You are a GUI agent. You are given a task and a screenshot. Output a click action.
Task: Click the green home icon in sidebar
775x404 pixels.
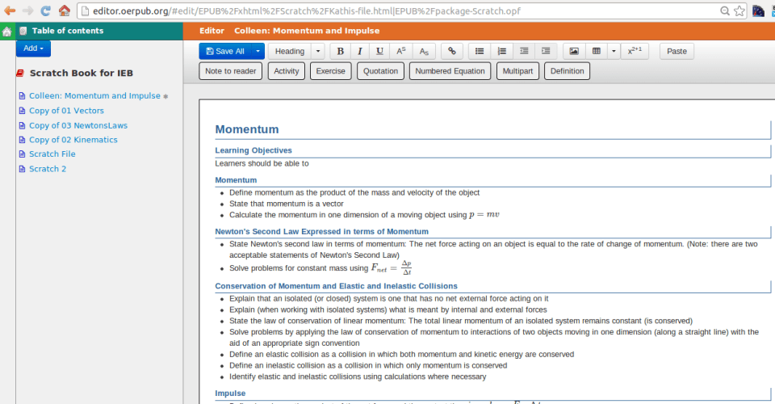pos(7,32)
